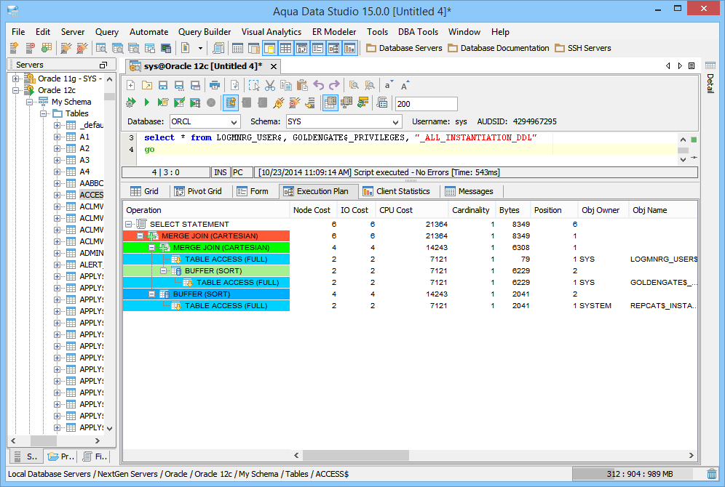
Task: Close the sys@Oracle 12c [Untitled 4] tab
Action: 274,66
